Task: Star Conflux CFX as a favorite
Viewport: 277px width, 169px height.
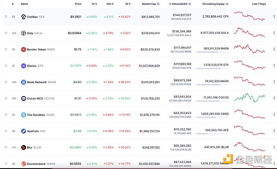Action: 6,17
